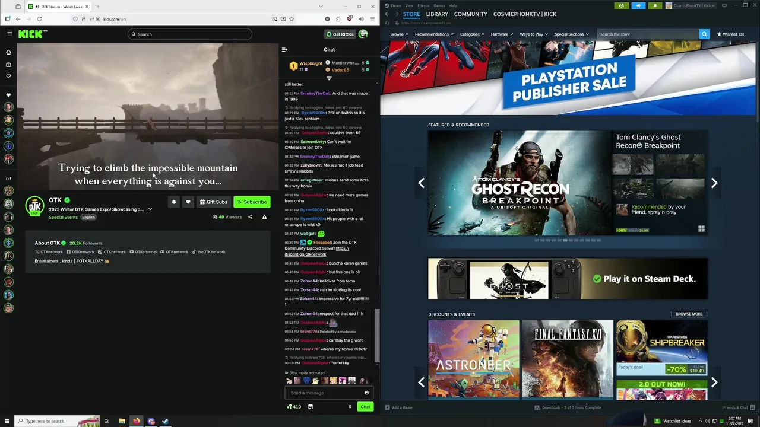
Task: Click the Get KICKs button
Action: (340, 34)
